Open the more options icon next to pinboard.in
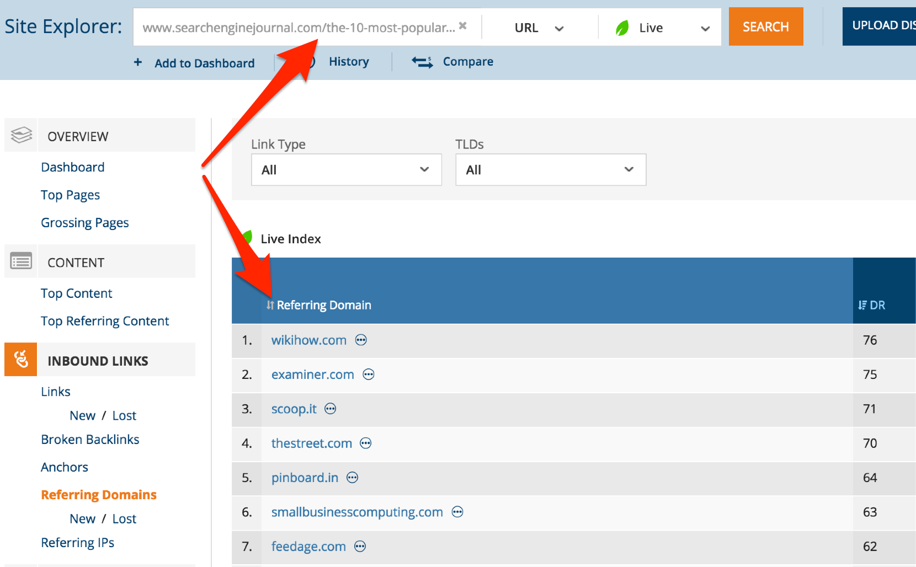 (353, 478)
